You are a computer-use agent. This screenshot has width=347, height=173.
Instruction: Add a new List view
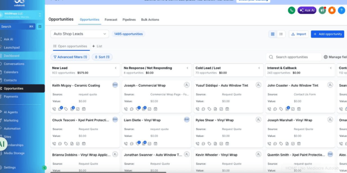[x=97, y=46]
